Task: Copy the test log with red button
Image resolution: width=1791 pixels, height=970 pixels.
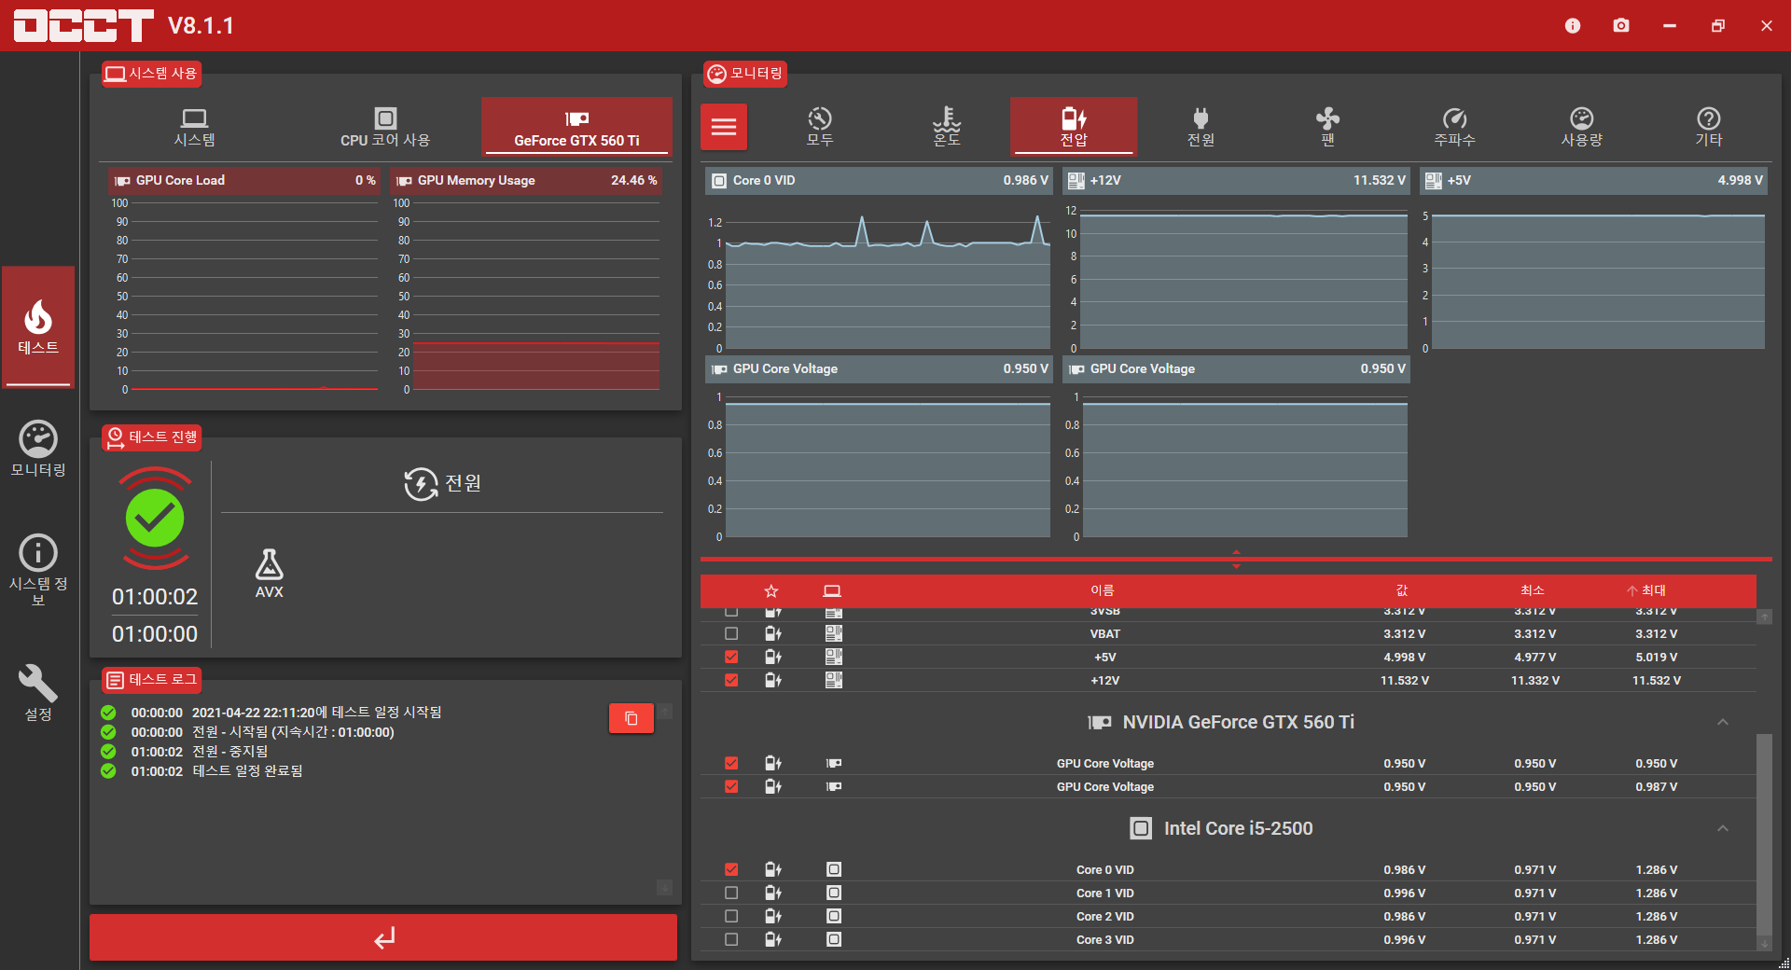Action: pyautogui.click(x=632, y=718)
